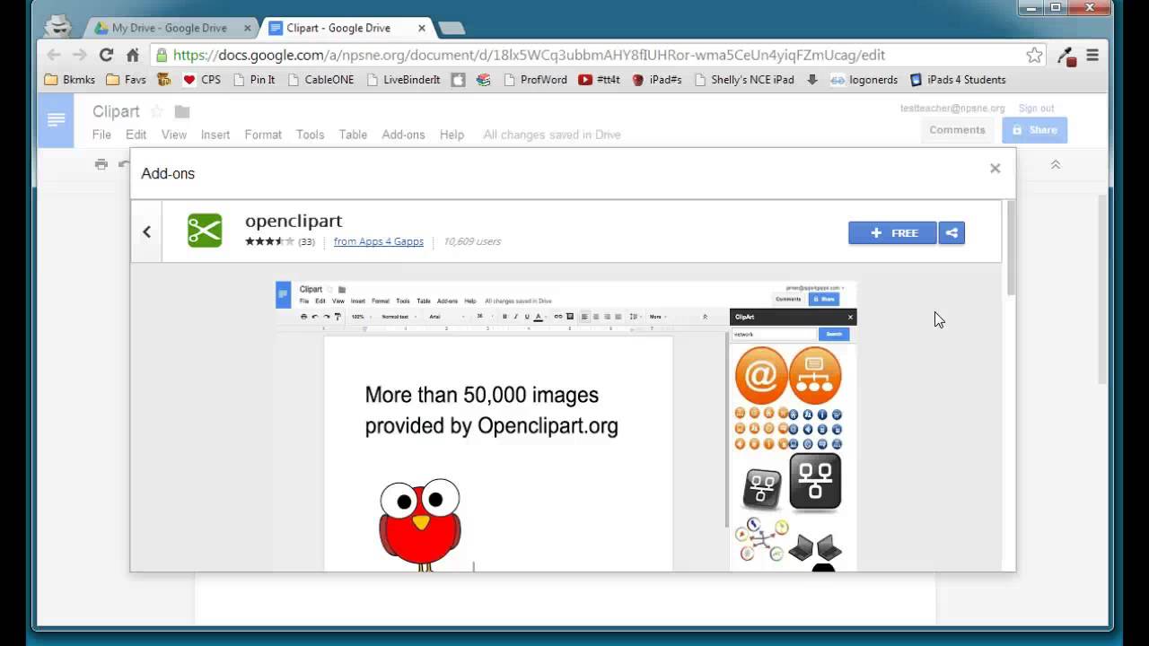
Task: Close the My Drive tab
Action: point(248,28)
